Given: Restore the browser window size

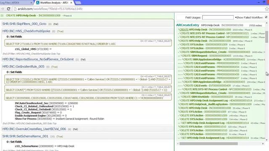Looking at the screenshot, I should click(264, 2).
